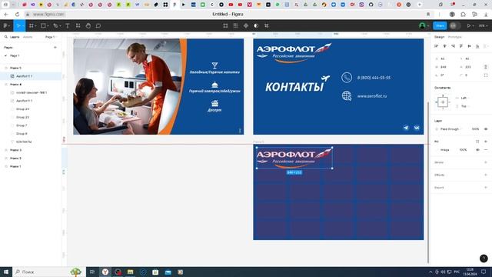
Task: Open Page 1 dropdown in layers header
Action: 51,37
